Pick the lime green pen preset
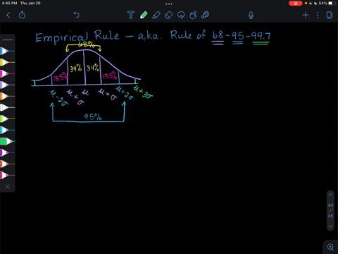The height and width of the screenshot is (254, 338). click(x=7, y=119)
